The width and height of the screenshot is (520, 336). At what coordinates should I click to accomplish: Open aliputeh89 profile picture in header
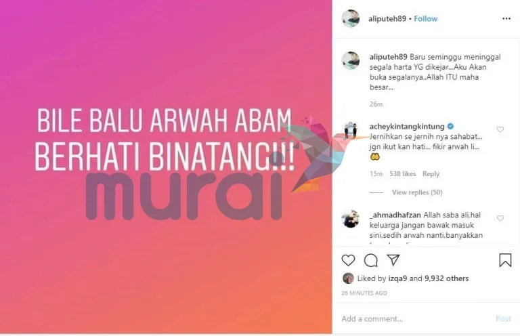[351, 18]
